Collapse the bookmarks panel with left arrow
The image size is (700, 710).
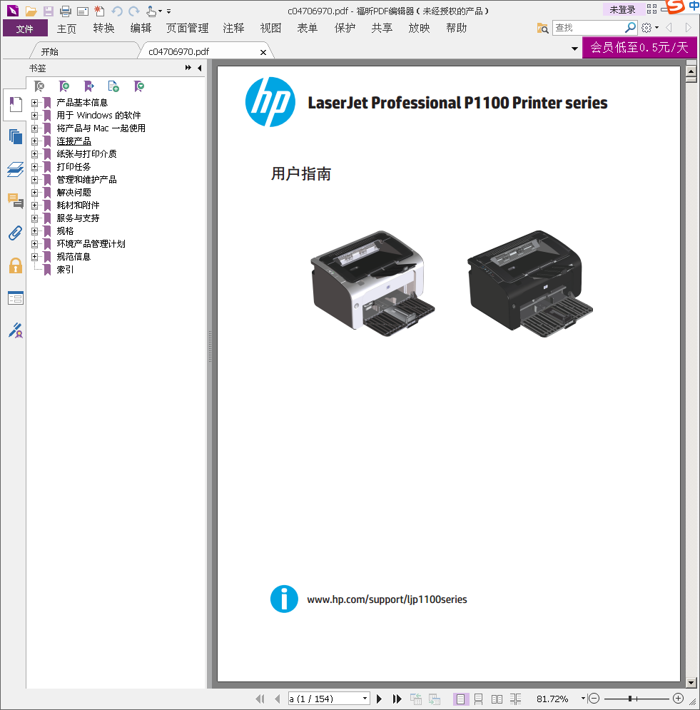200,68
